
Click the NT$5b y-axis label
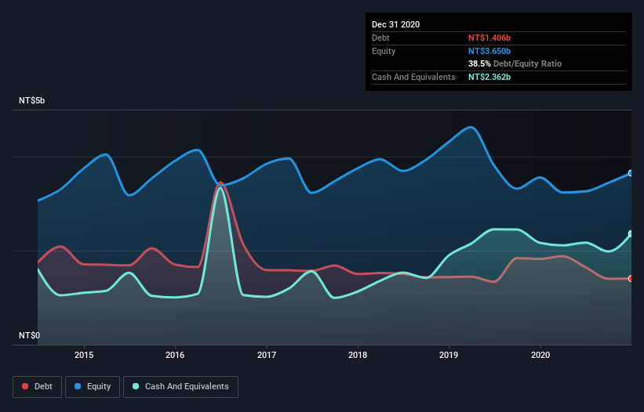coord(31,100)
